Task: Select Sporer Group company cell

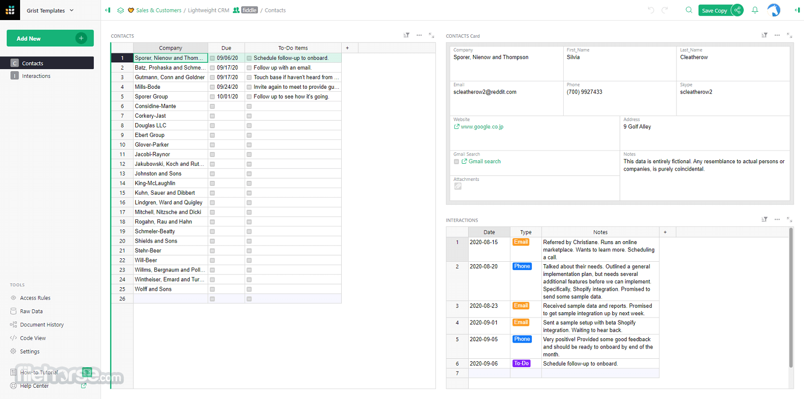Action: (171, 97)
